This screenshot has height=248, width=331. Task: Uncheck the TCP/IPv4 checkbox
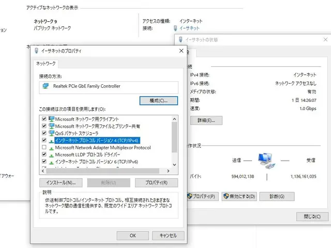tap(44, 140)
